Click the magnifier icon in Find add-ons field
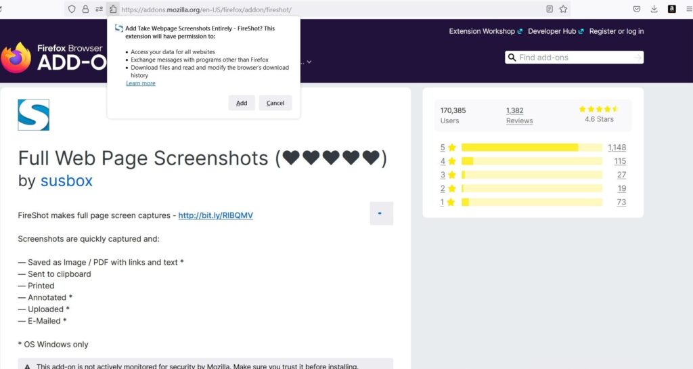 (512, 58)
